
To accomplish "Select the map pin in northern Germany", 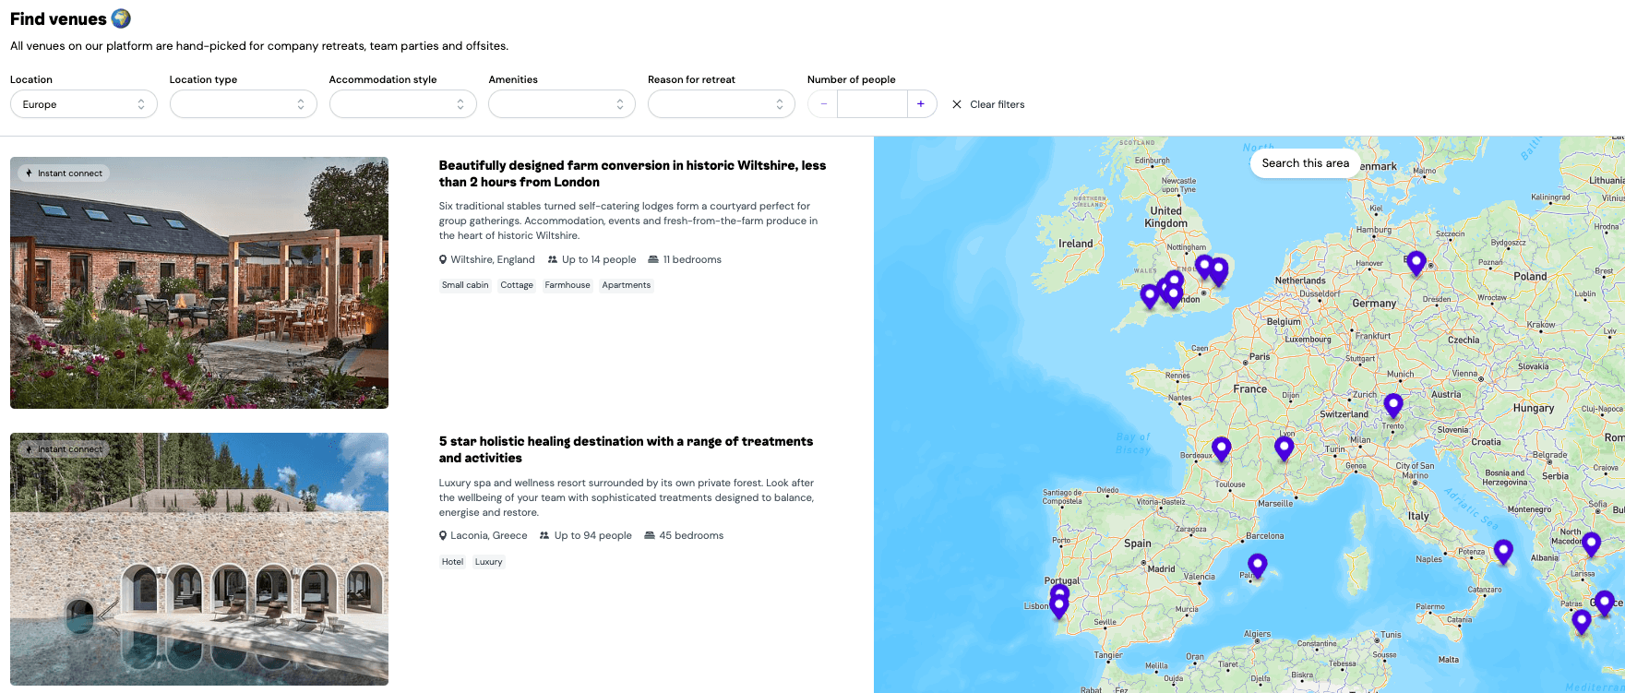I will 1416,262.
